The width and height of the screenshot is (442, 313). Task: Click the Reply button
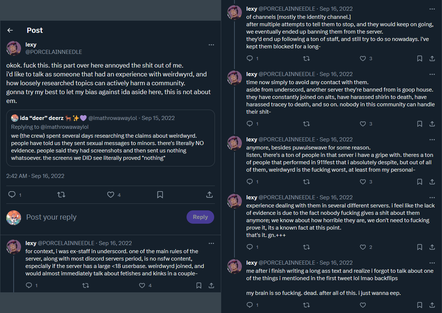[x=200, y=217]
